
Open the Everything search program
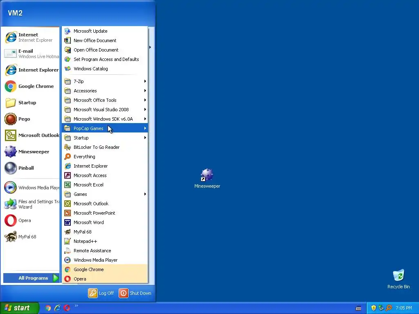[104, 157]
